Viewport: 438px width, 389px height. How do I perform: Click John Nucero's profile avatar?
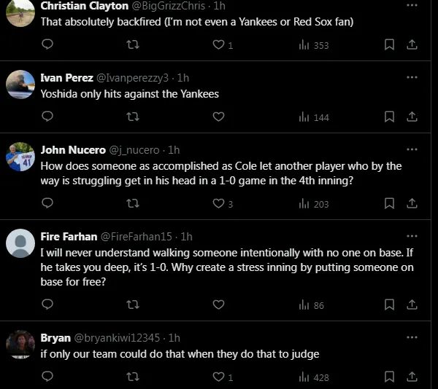tap(20, 157)
